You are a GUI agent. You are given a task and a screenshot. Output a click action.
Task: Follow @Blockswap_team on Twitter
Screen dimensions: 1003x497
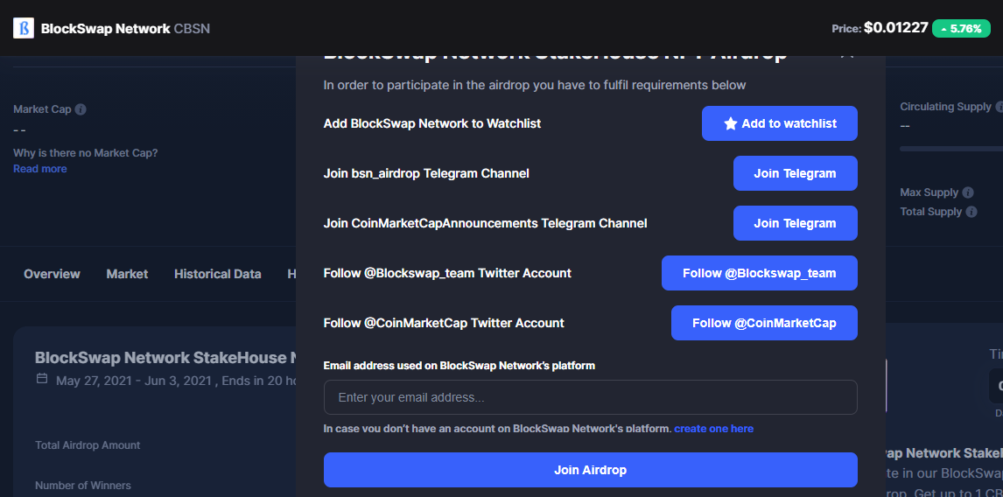[x=760, y=273]
